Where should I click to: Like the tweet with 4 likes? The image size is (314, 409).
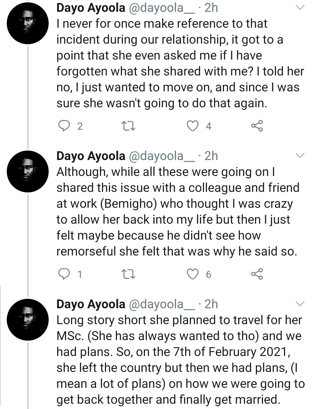(x=193, y=126)
